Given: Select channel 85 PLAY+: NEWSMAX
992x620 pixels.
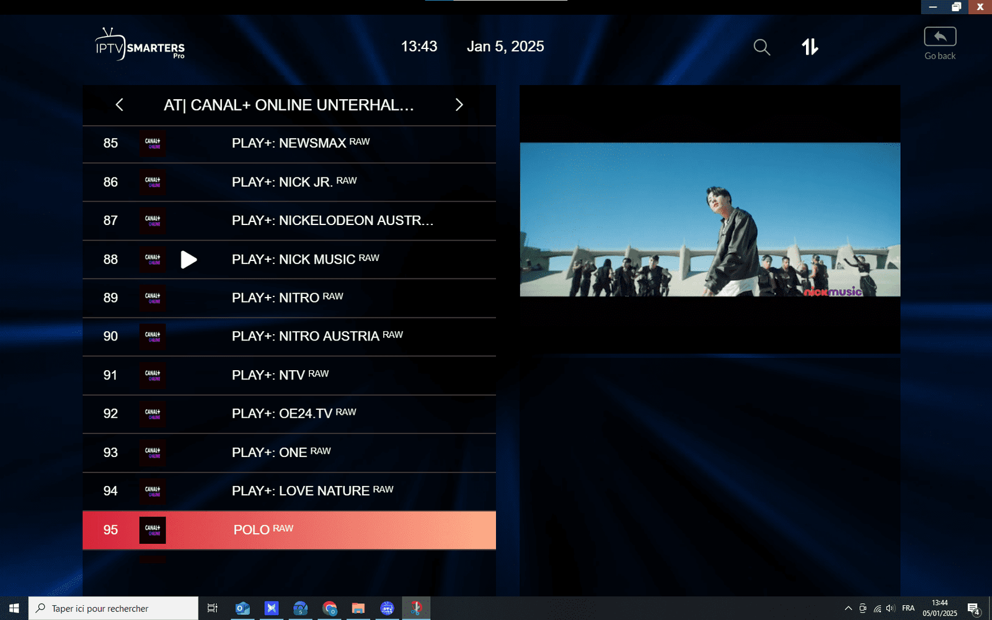Looking at the screenshot, I should [x=289, y=144].
